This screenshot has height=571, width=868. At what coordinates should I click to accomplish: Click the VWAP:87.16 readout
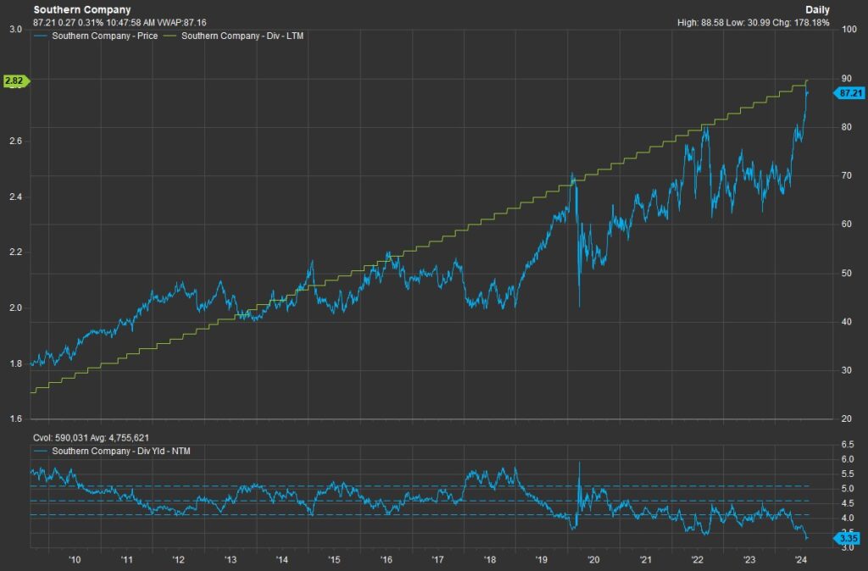181,23
